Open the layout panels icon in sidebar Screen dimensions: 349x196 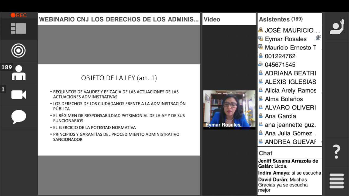18,29
